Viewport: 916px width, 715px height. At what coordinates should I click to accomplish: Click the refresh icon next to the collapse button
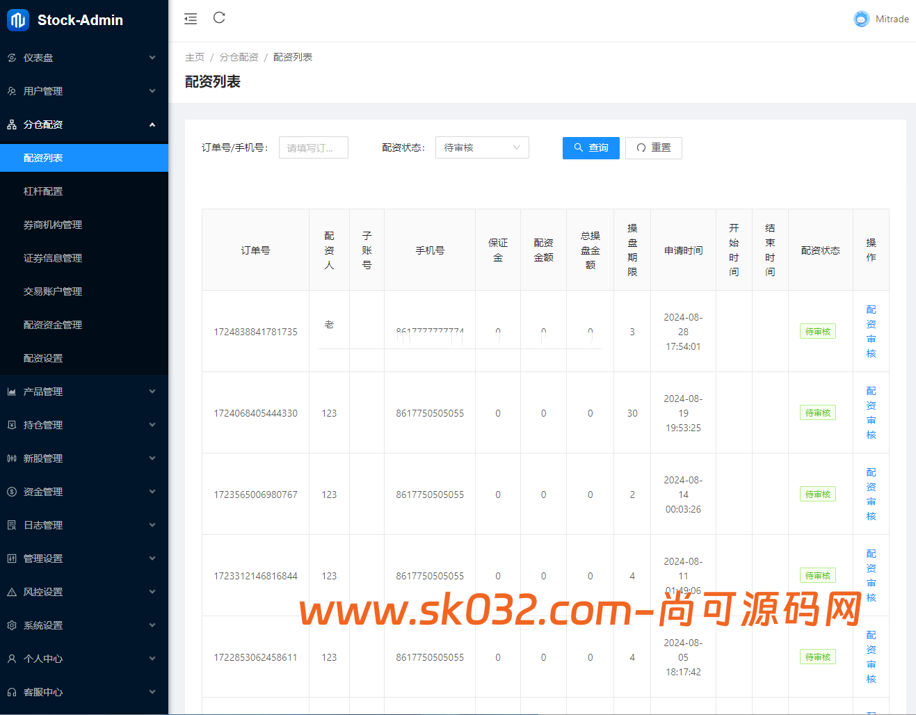tap(218, 18)
